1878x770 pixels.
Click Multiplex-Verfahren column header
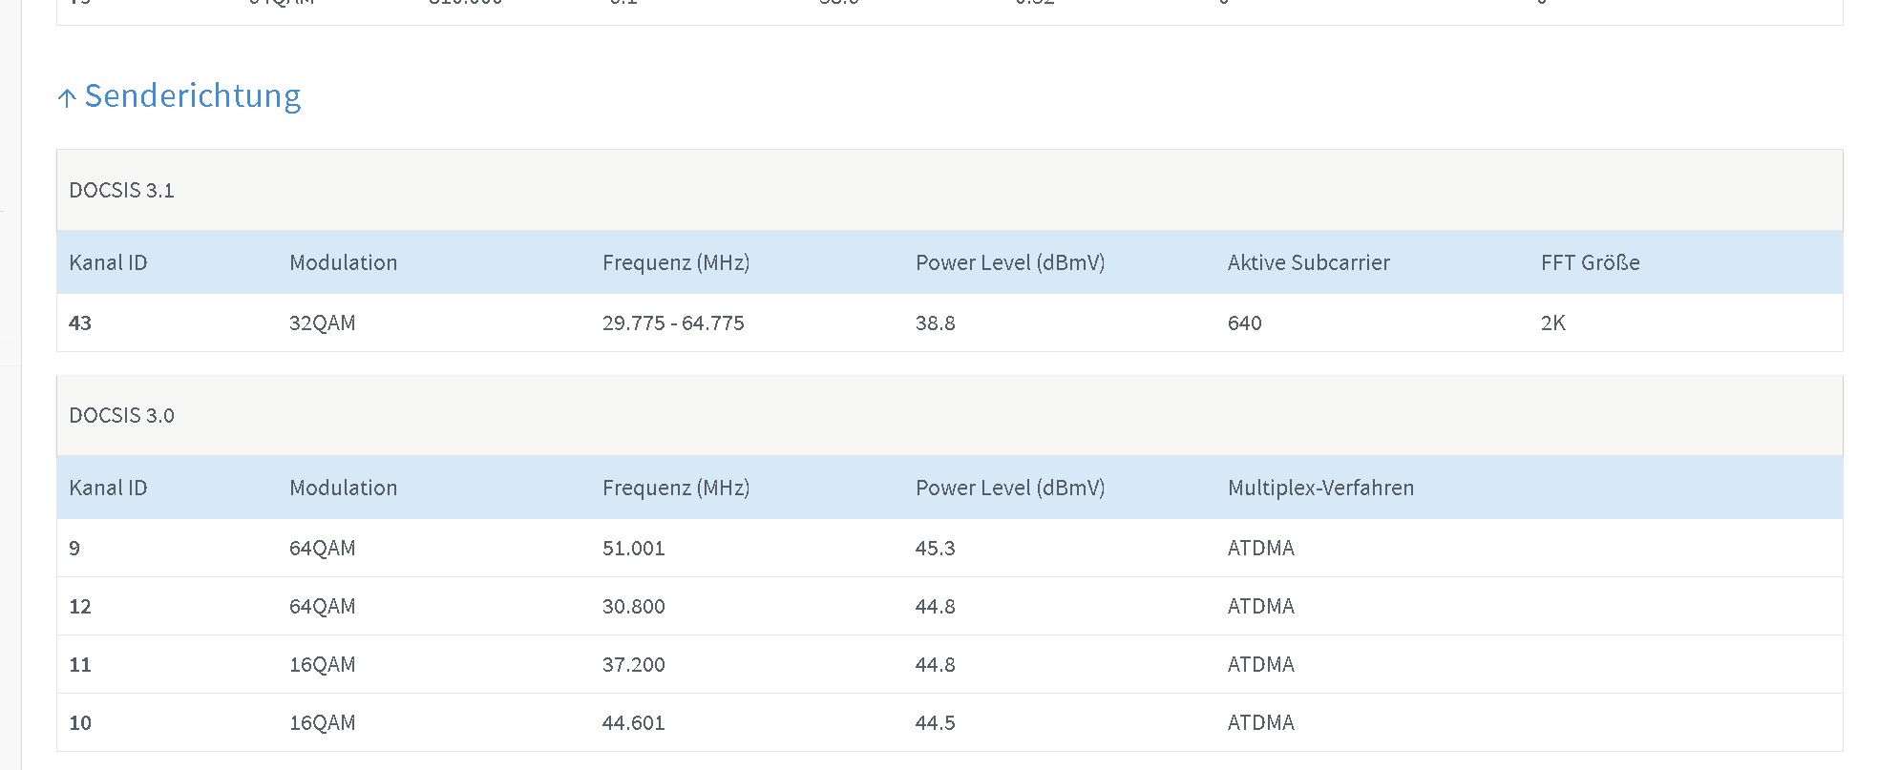(x=1320, y=488)
